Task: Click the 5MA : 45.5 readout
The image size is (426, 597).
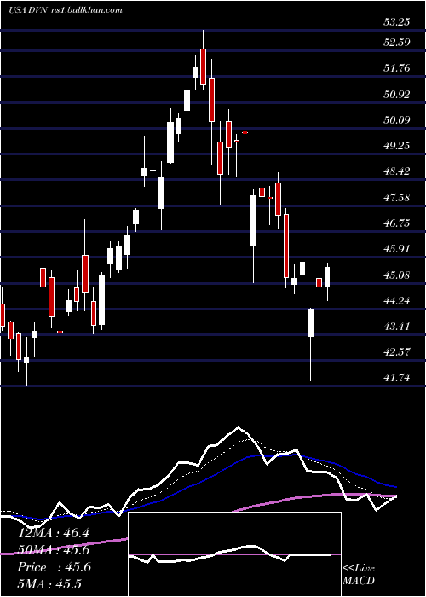Action: click(49, 584)
